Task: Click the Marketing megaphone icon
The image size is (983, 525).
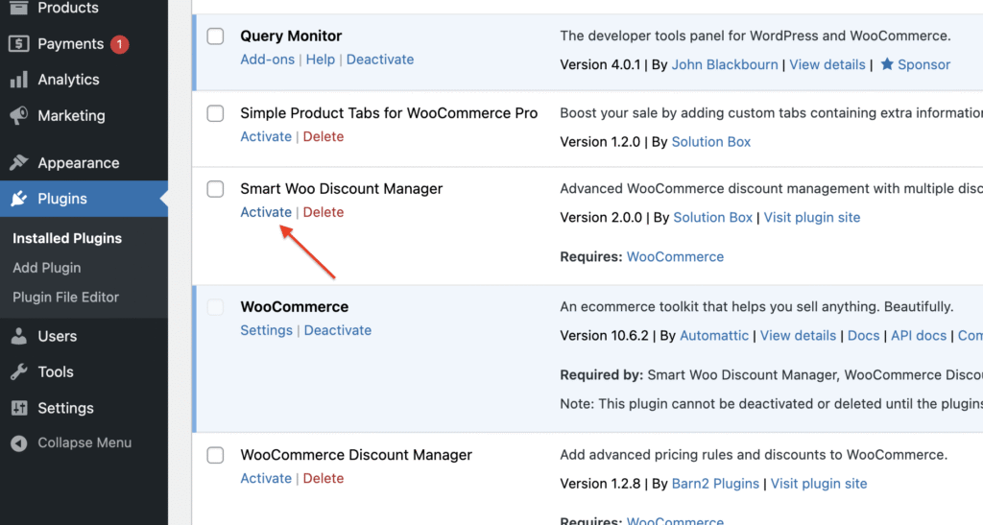Action: click(18, 116)
